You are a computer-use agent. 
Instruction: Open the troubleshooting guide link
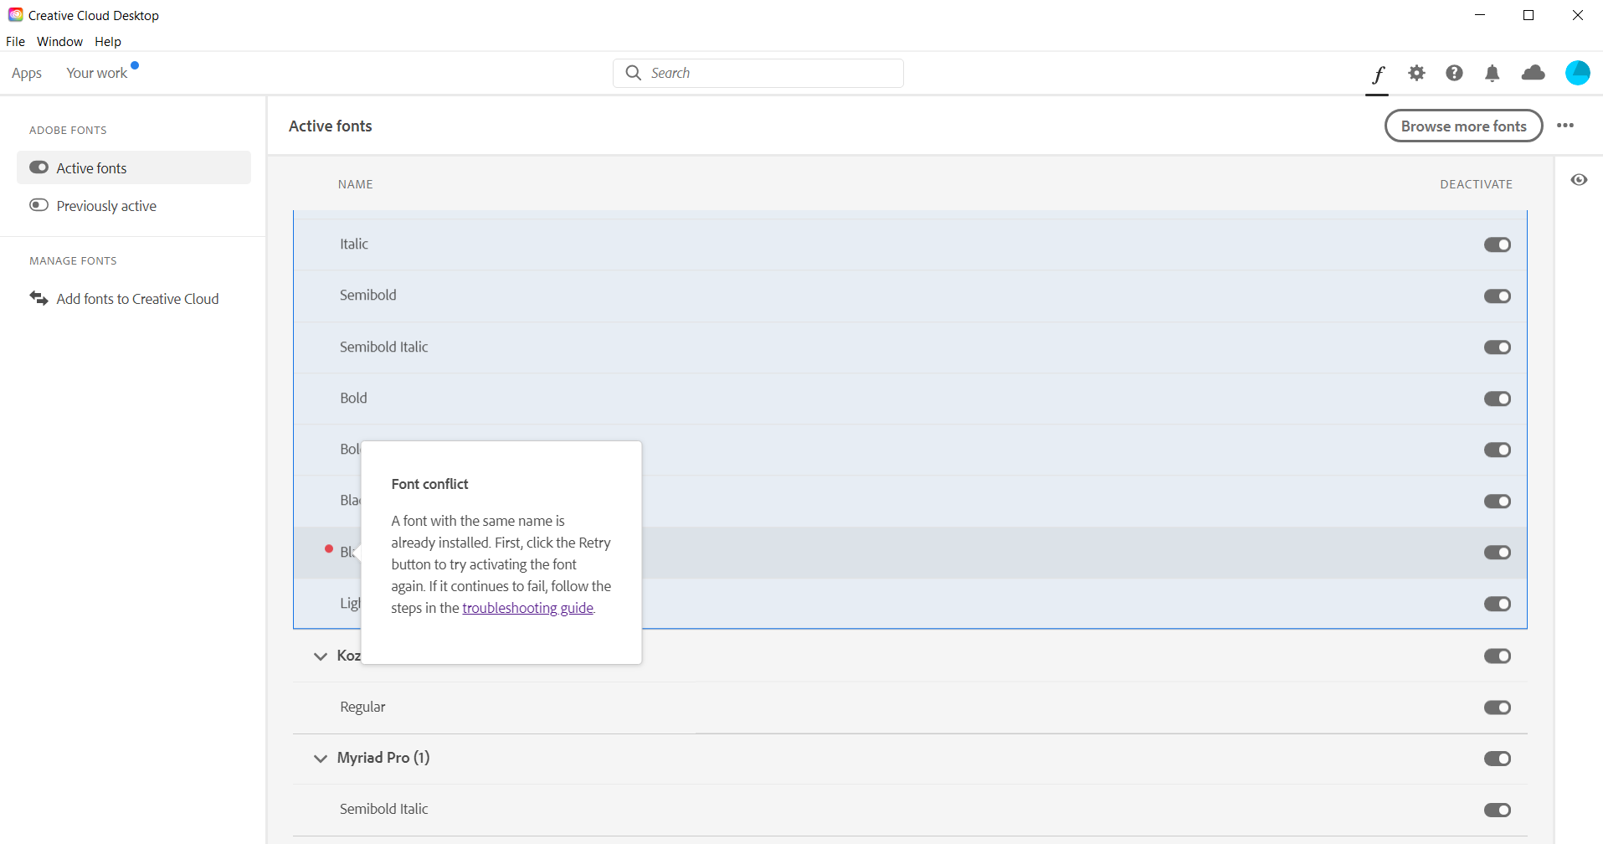tap(527, 608)
